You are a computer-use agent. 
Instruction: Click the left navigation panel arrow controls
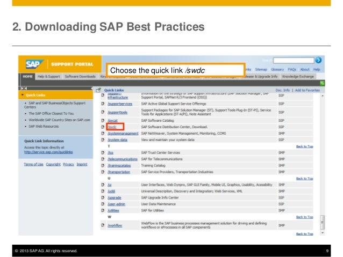coord(24,88)
